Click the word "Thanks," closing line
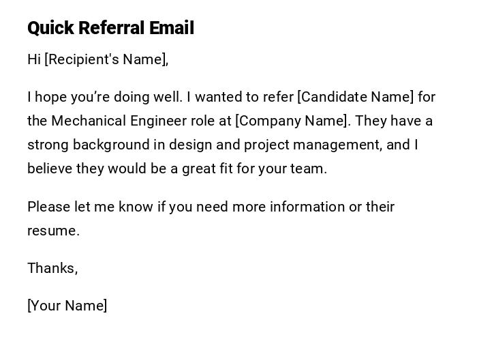This screenshot has width=477, height=348. pos(52,268)
